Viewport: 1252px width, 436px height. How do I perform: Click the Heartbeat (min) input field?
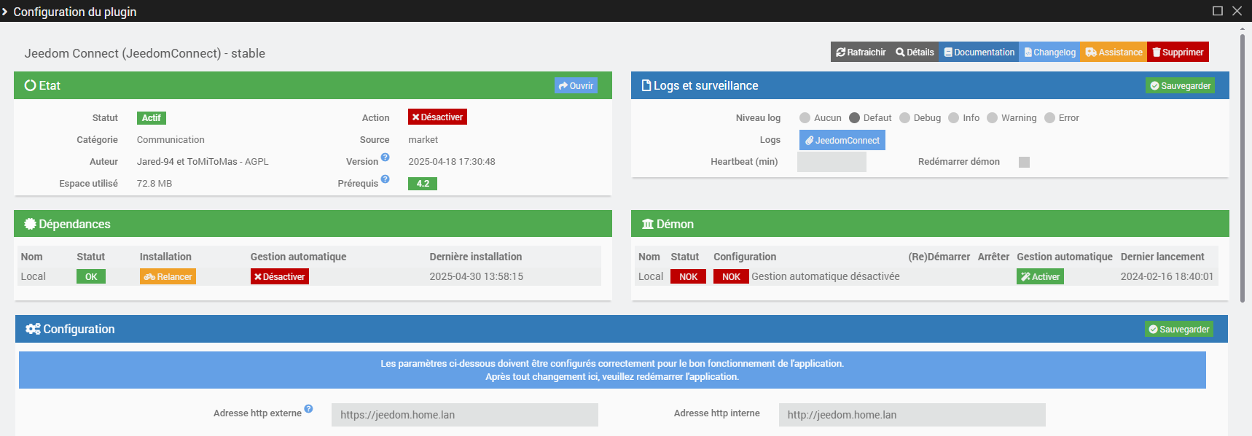pyautogui.click(x=832, y=162)
